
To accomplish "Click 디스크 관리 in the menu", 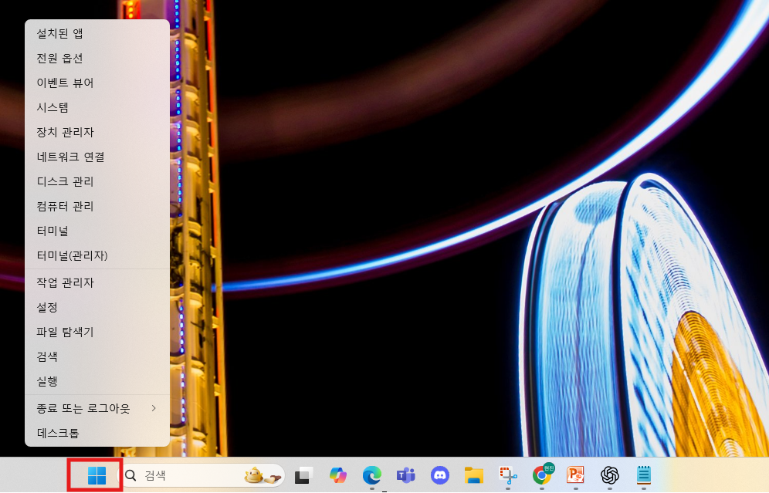I will 66,181.
